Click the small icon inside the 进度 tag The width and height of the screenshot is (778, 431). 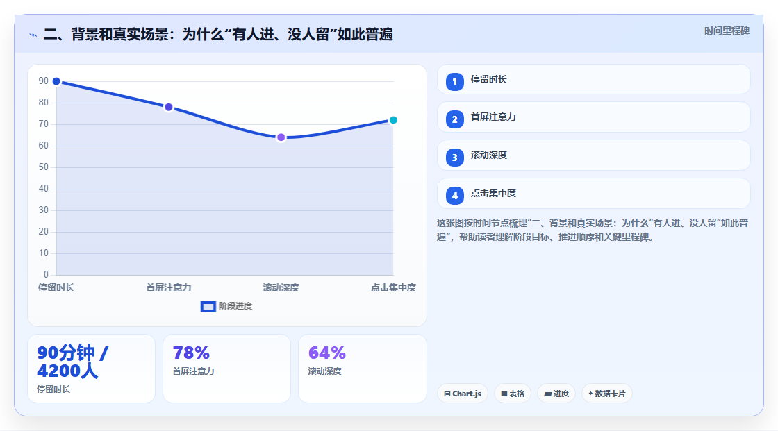coord(548,394)
